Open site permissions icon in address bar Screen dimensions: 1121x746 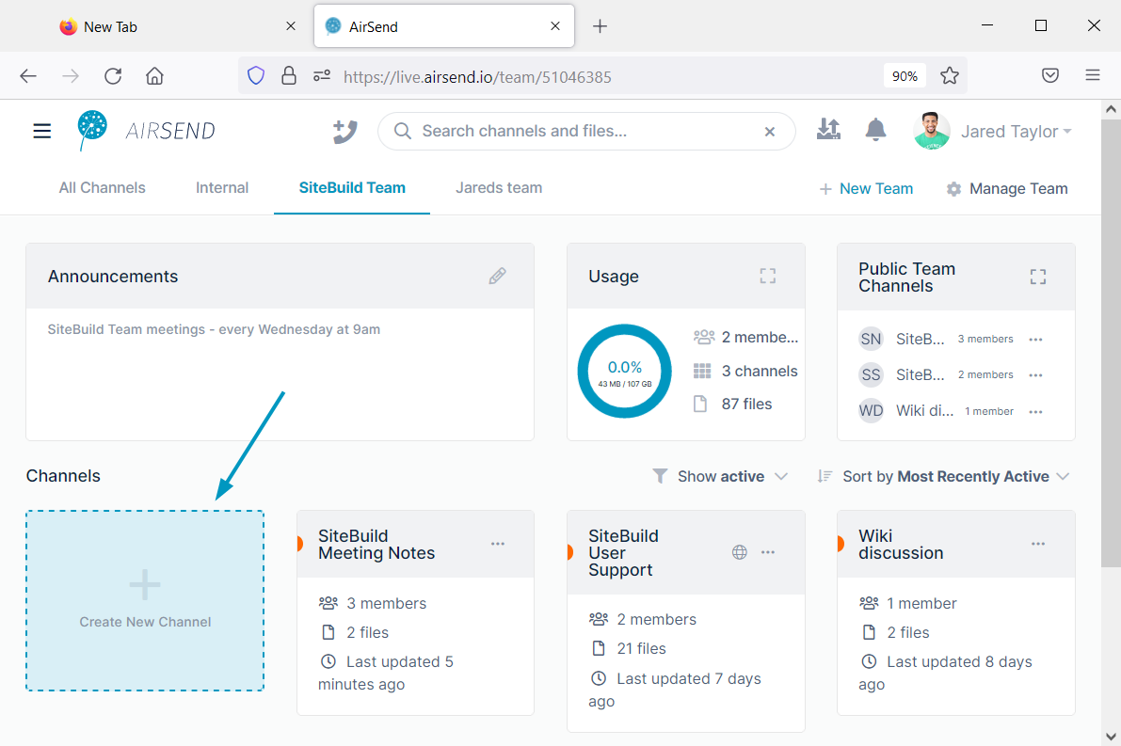pyautogui.click(x=322, y=76)
